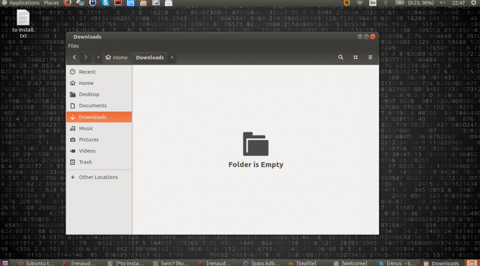Select the 'to install.txt' desktop file
Screen dimensions: 480x266
(x=23, y=24)
